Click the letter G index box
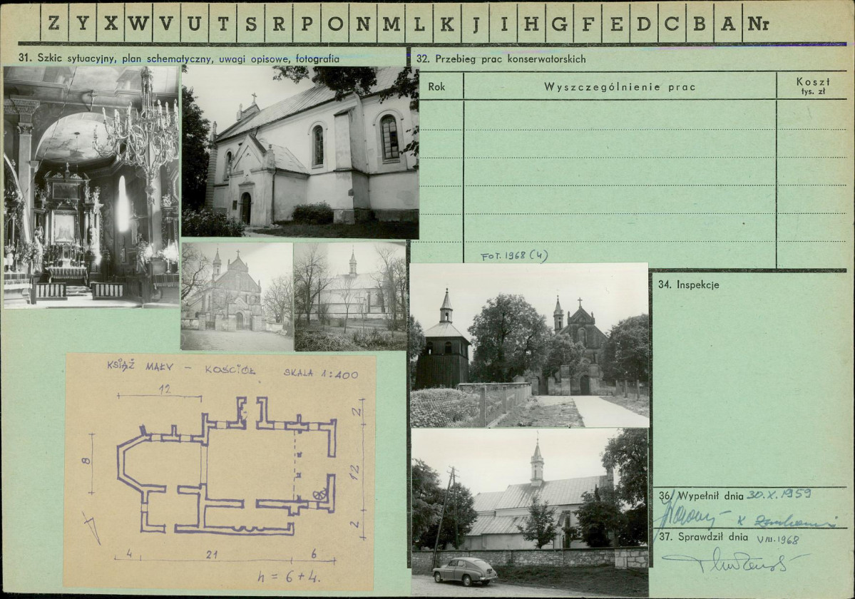This screenshot has width=855, height=599. click(560, 23)
